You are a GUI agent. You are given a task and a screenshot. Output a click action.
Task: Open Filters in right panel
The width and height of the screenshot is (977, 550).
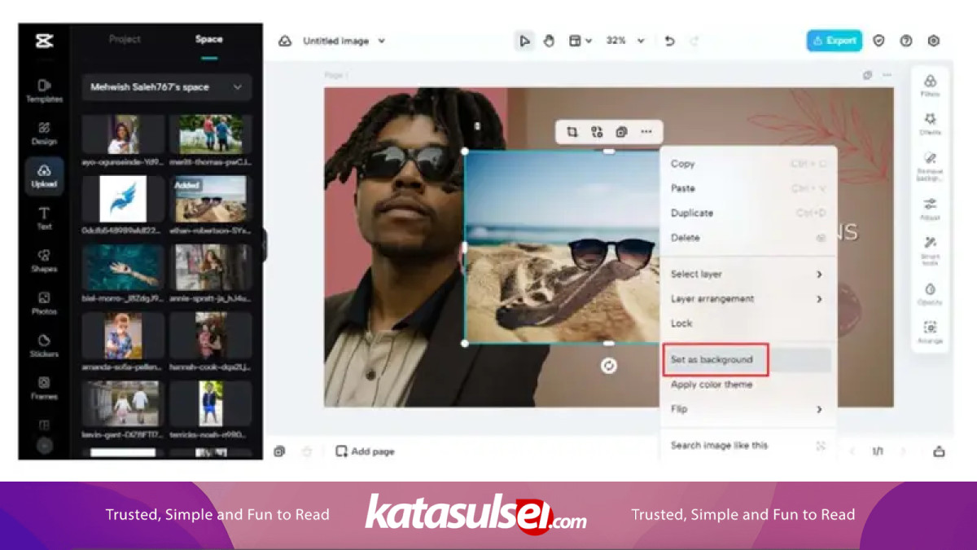tap(930, 85)
